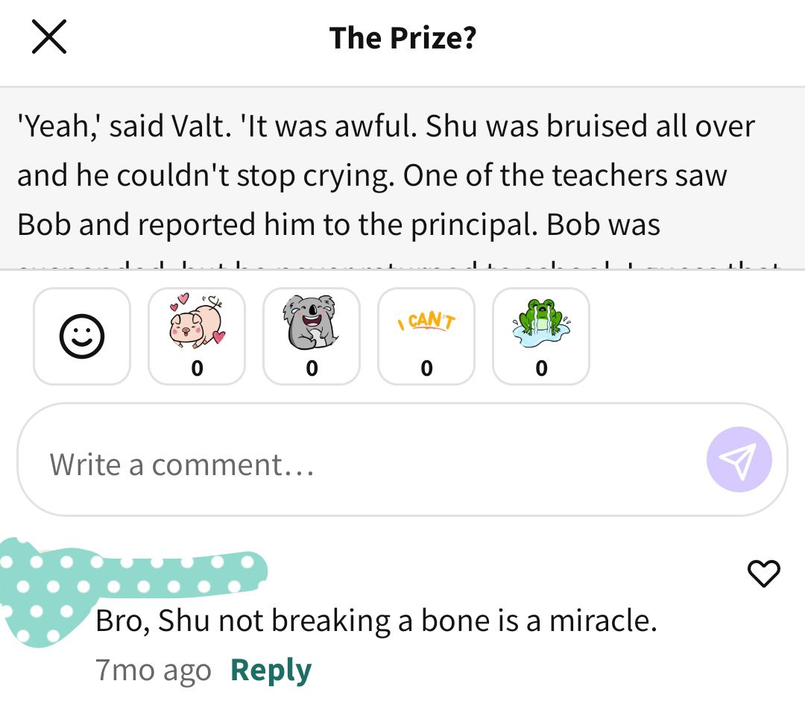Select the comment text about Shu's miracle

click(376, 621)
